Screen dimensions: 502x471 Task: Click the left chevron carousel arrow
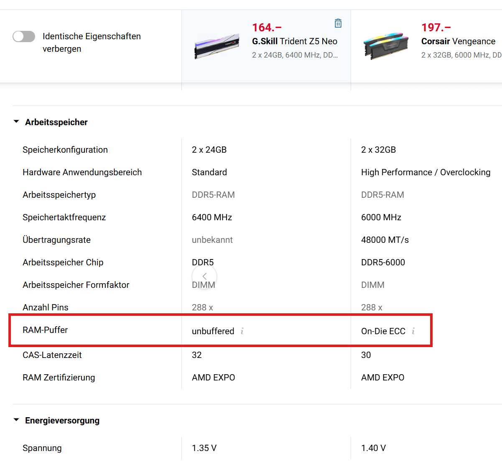204,276
